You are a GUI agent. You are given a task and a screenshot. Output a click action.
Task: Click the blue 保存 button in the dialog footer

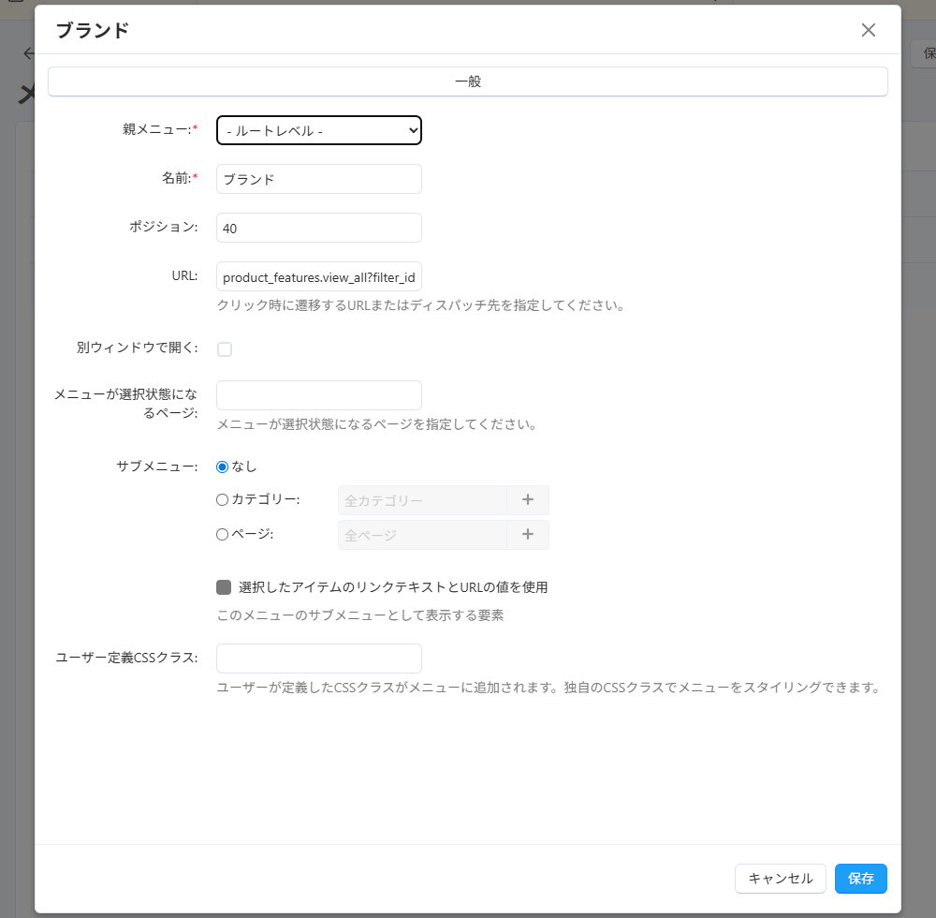[860, 879]
